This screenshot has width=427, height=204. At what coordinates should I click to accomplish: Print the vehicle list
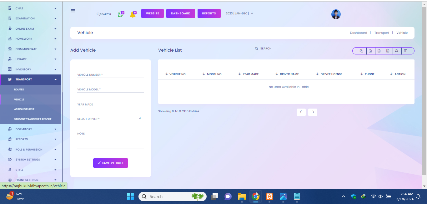tap(397, 51)
